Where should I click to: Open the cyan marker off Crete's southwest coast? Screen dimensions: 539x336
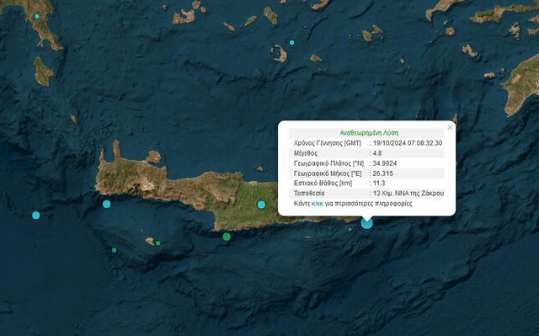pos(107,204)
